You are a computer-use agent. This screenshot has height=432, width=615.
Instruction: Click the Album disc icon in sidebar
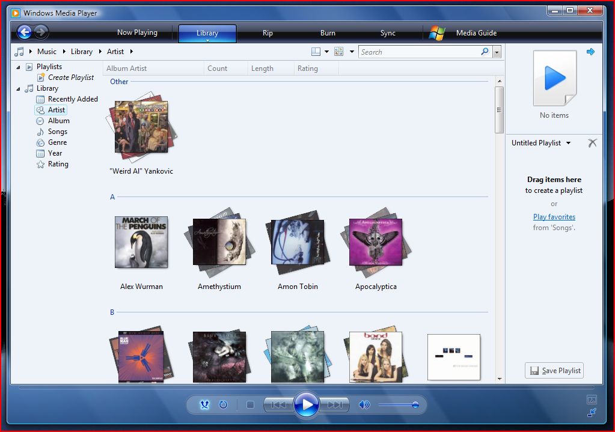pos(40,121)
